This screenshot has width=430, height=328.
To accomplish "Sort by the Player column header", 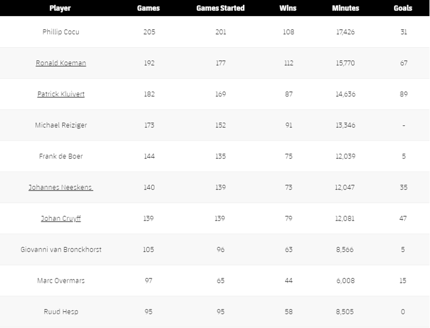I will 60,8.
